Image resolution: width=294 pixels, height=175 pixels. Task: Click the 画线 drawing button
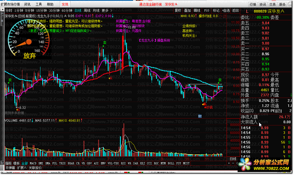click(x=197, y=10)
